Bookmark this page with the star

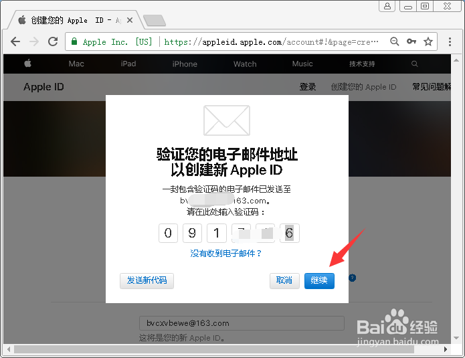428,41
